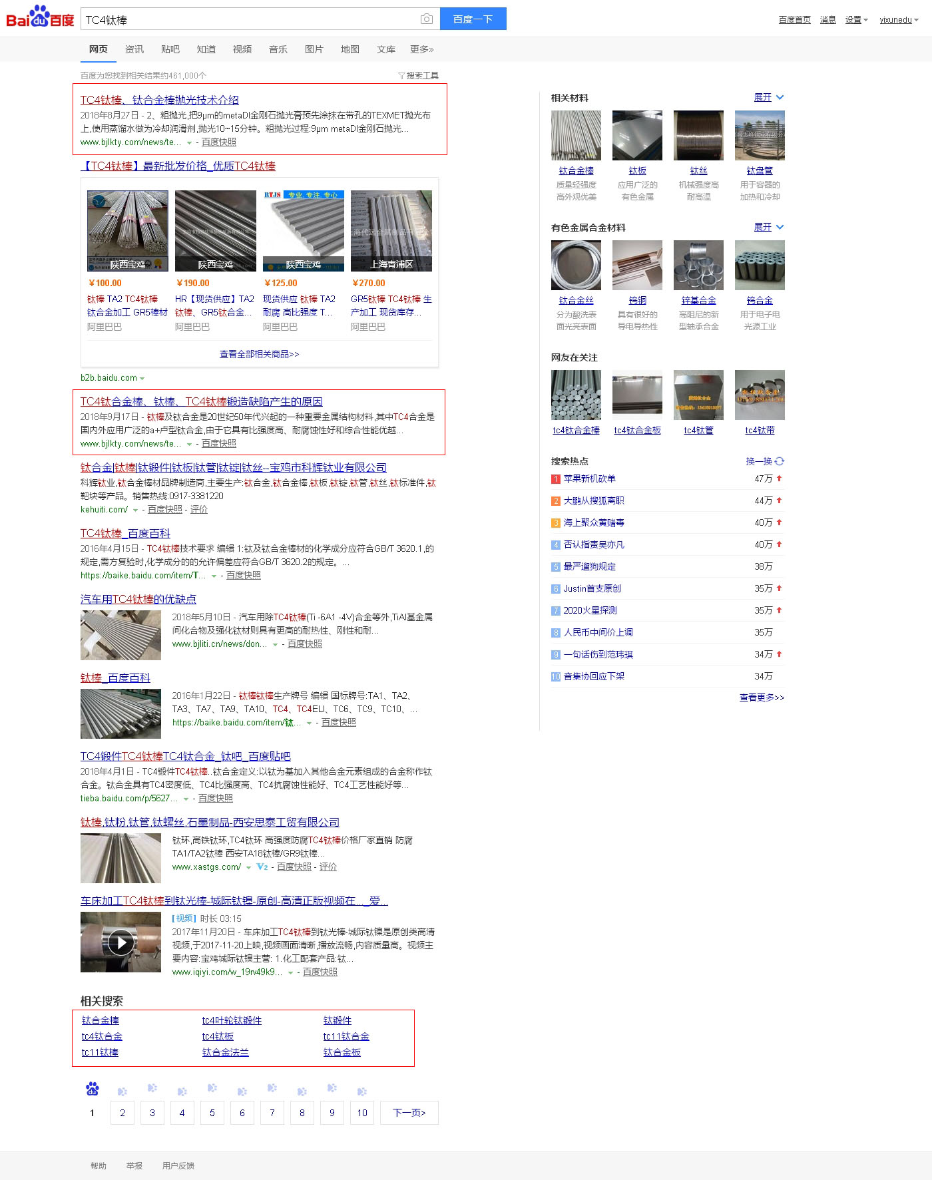Open the tc4钛管 thumbnail image
The image size is (932, 1180).
699,395
